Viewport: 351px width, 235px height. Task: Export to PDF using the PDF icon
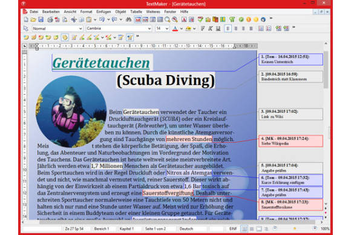[57, 20]
